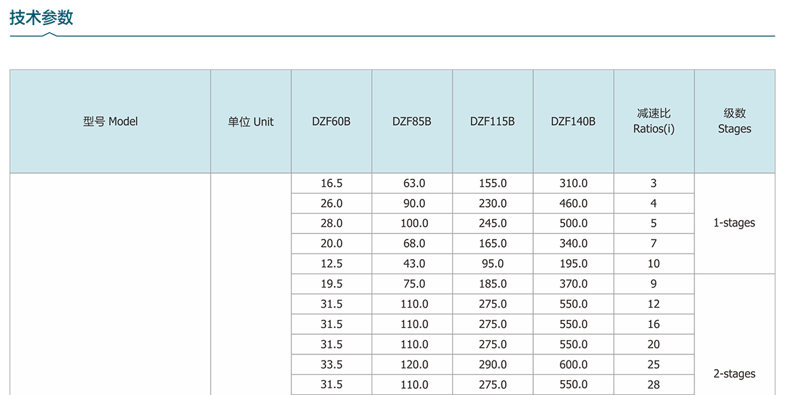
Task: Select the 245.0 value under DZF115B
Action: pyautogui.click(x=492, y=223)
